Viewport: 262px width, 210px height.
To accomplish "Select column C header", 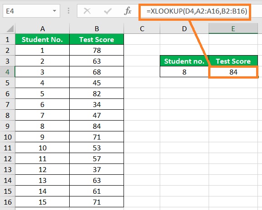I will coord(142,29).
